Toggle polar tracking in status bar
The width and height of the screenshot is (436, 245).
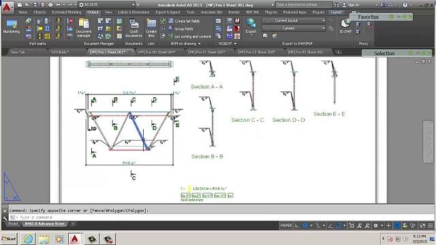point(305,225)
